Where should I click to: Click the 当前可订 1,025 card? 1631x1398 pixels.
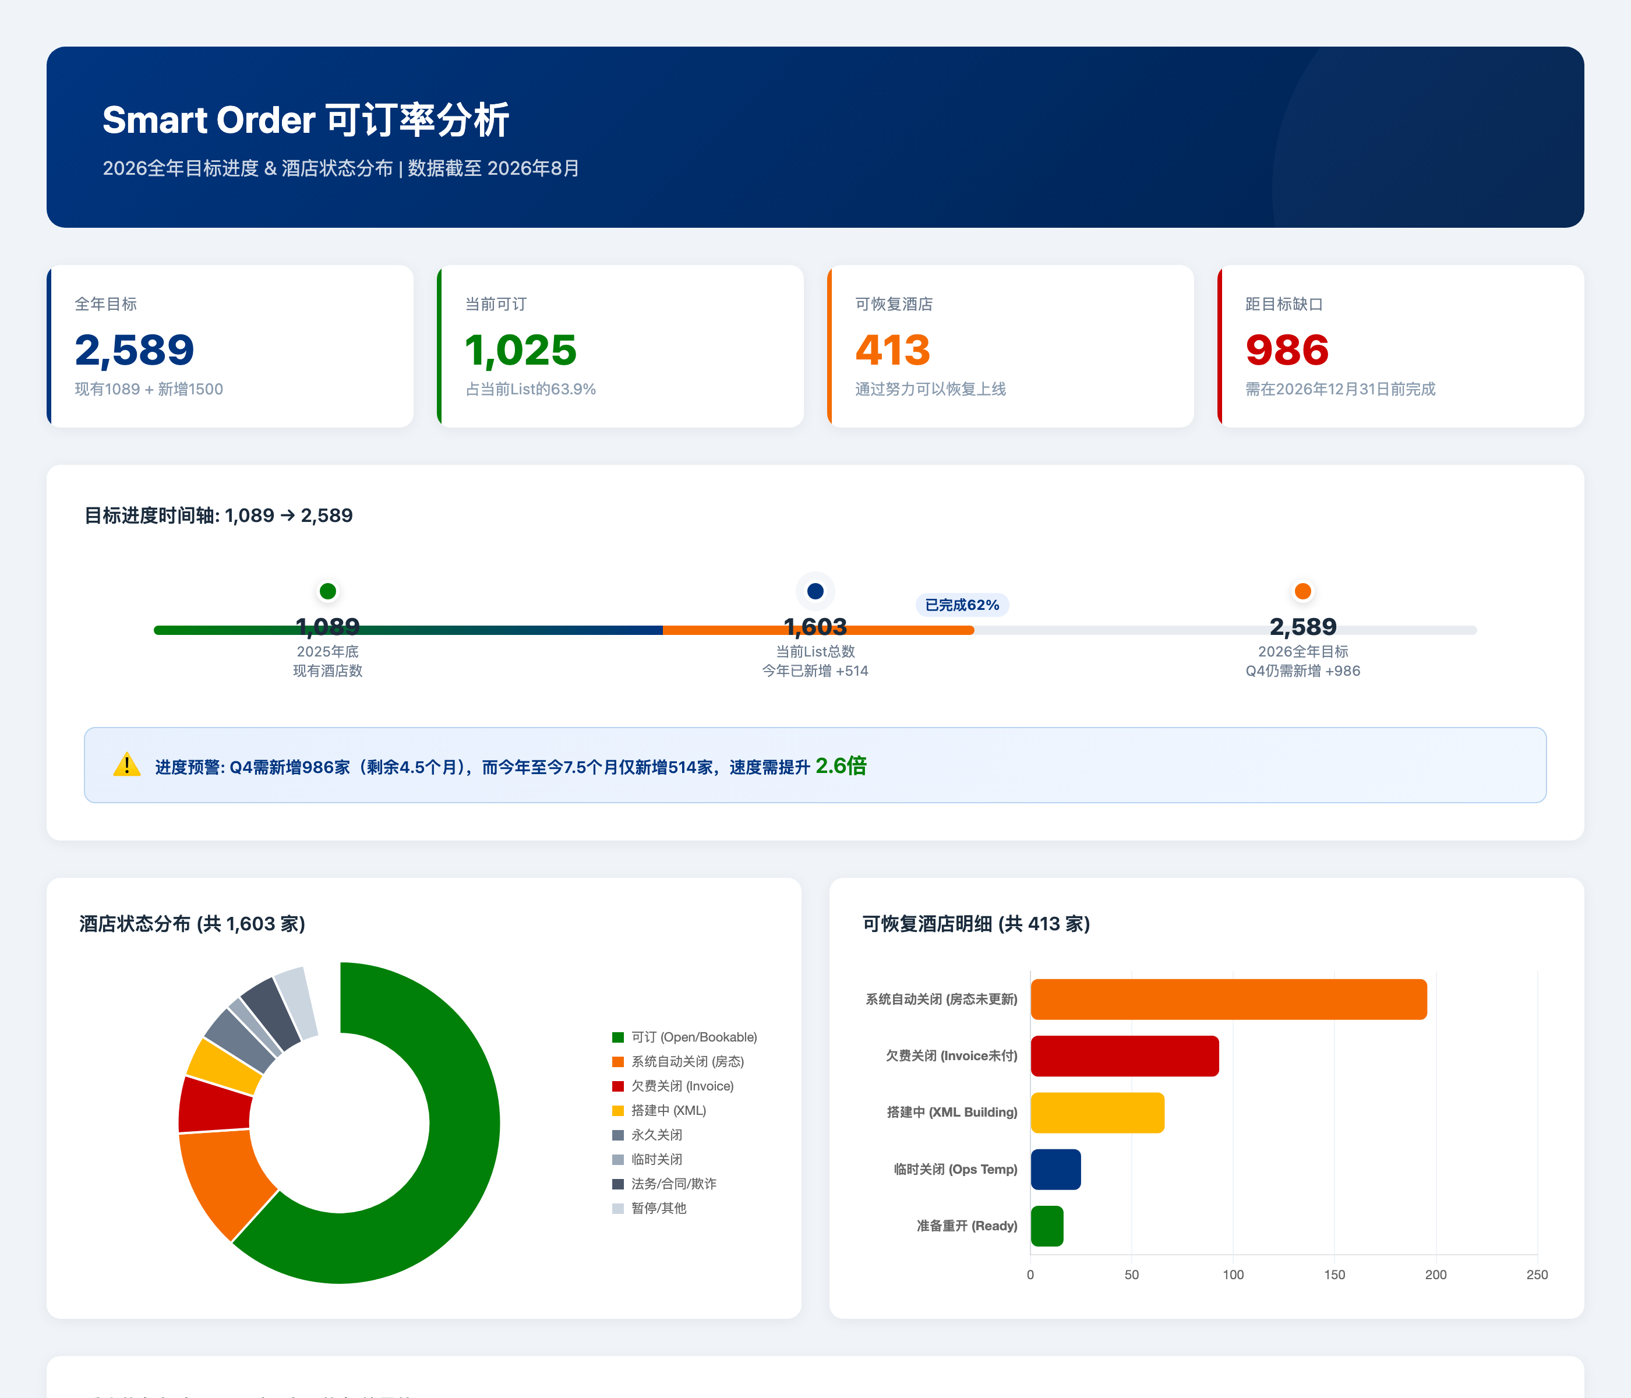click(620, 347)
